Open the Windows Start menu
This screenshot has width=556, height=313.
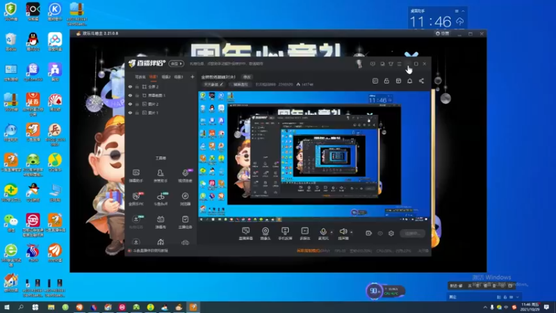pyautogui.click(x=6, y=307)
